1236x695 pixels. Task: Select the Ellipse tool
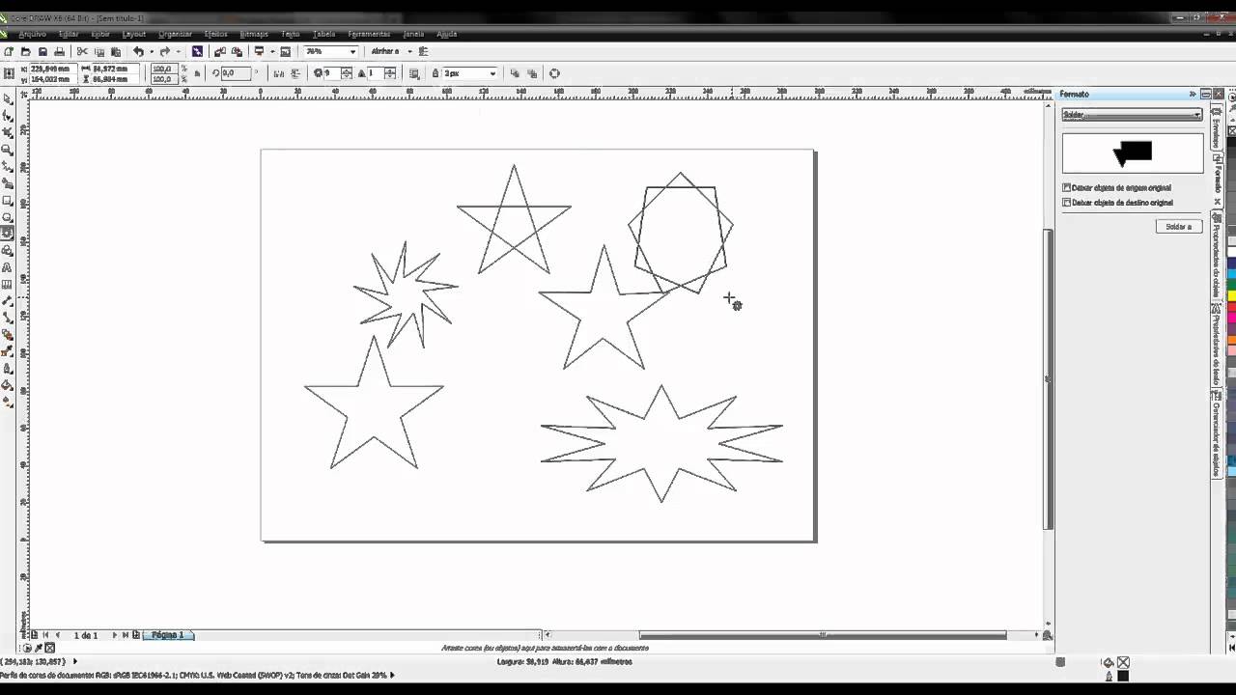click(8, 217)
